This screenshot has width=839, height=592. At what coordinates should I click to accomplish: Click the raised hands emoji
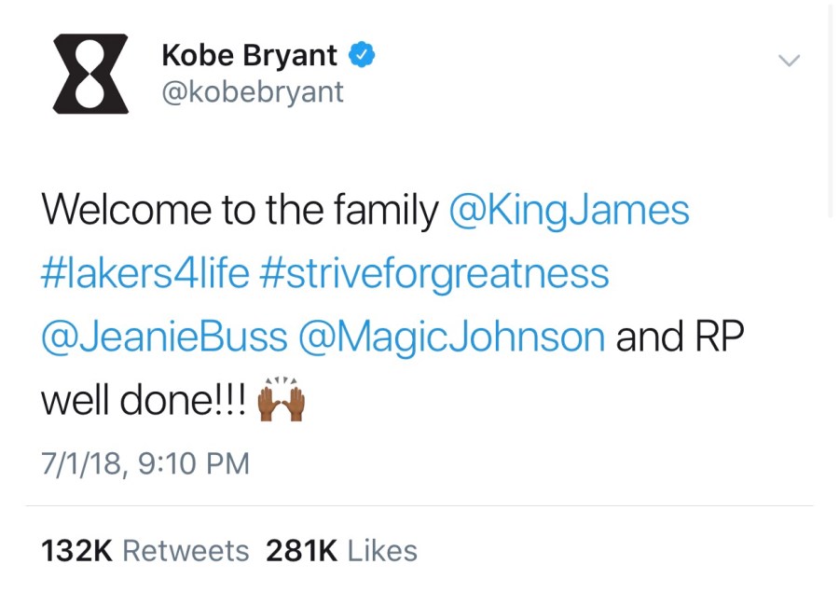tap(282, 400)
